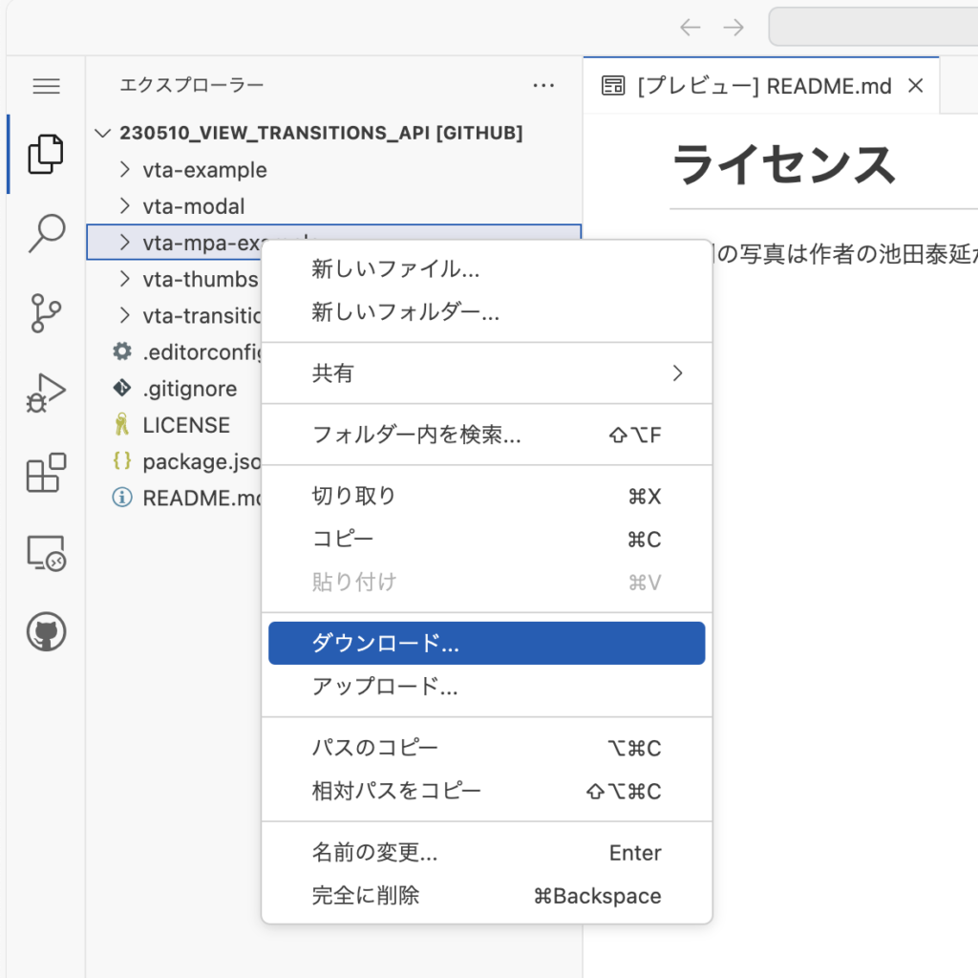This screenshot has height=978, width=978.
Task: Click the .gitignore git icon
Action: (122, 388)
